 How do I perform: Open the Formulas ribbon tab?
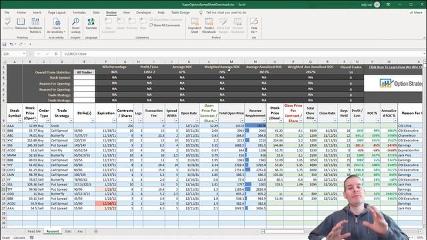[x=79, y=13]
